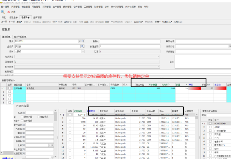231x159 pixels.
Task: Click the row indicator arrow of sales row 1
Action: pos(2,88)
